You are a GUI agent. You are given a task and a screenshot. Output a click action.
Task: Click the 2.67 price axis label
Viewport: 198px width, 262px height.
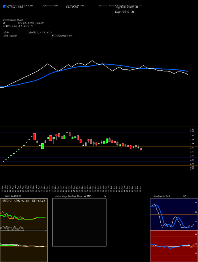point(192,152)
